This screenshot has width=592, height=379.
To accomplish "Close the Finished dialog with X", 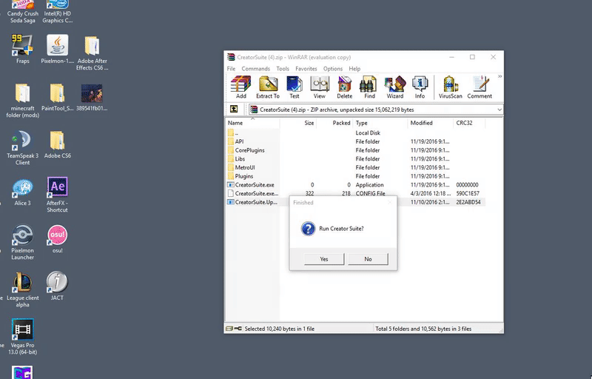I will coord(390,202).
